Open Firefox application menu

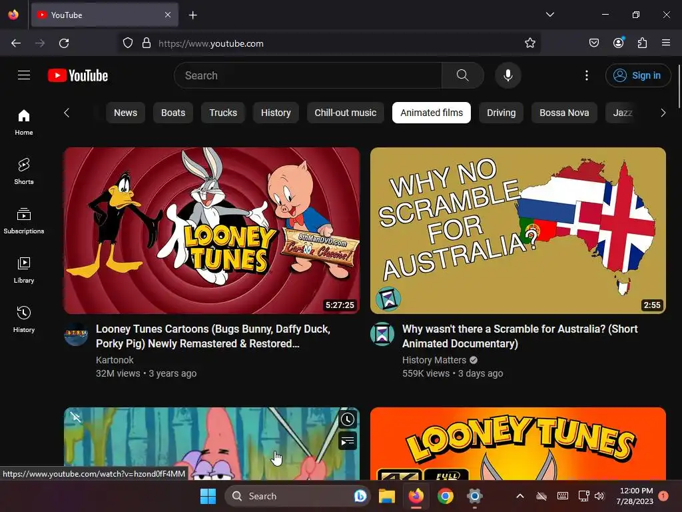click(x=666, y=43)
